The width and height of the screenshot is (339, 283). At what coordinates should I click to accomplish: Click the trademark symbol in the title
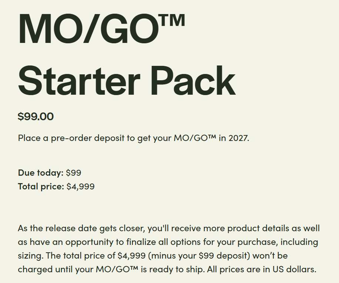(x=172, y=19)
